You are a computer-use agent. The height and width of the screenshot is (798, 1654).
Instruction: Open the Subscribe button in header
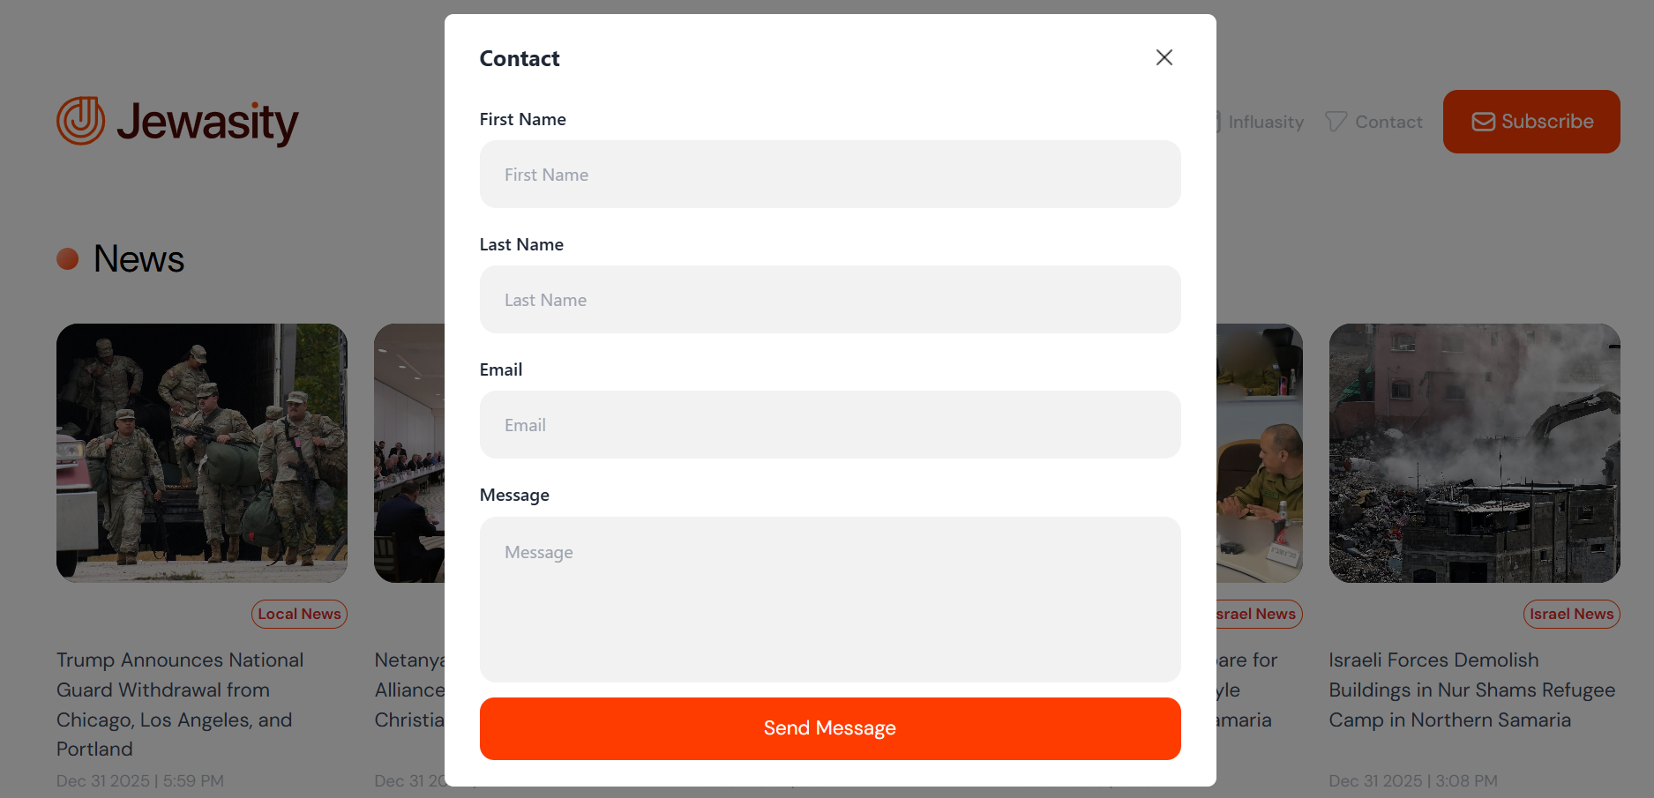pos(1531,122)
